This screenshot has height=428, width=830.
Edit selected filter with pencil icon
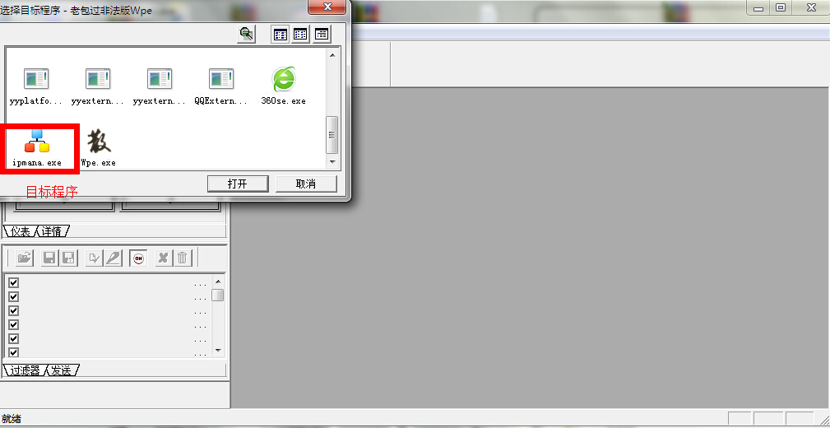pos(113,258)
